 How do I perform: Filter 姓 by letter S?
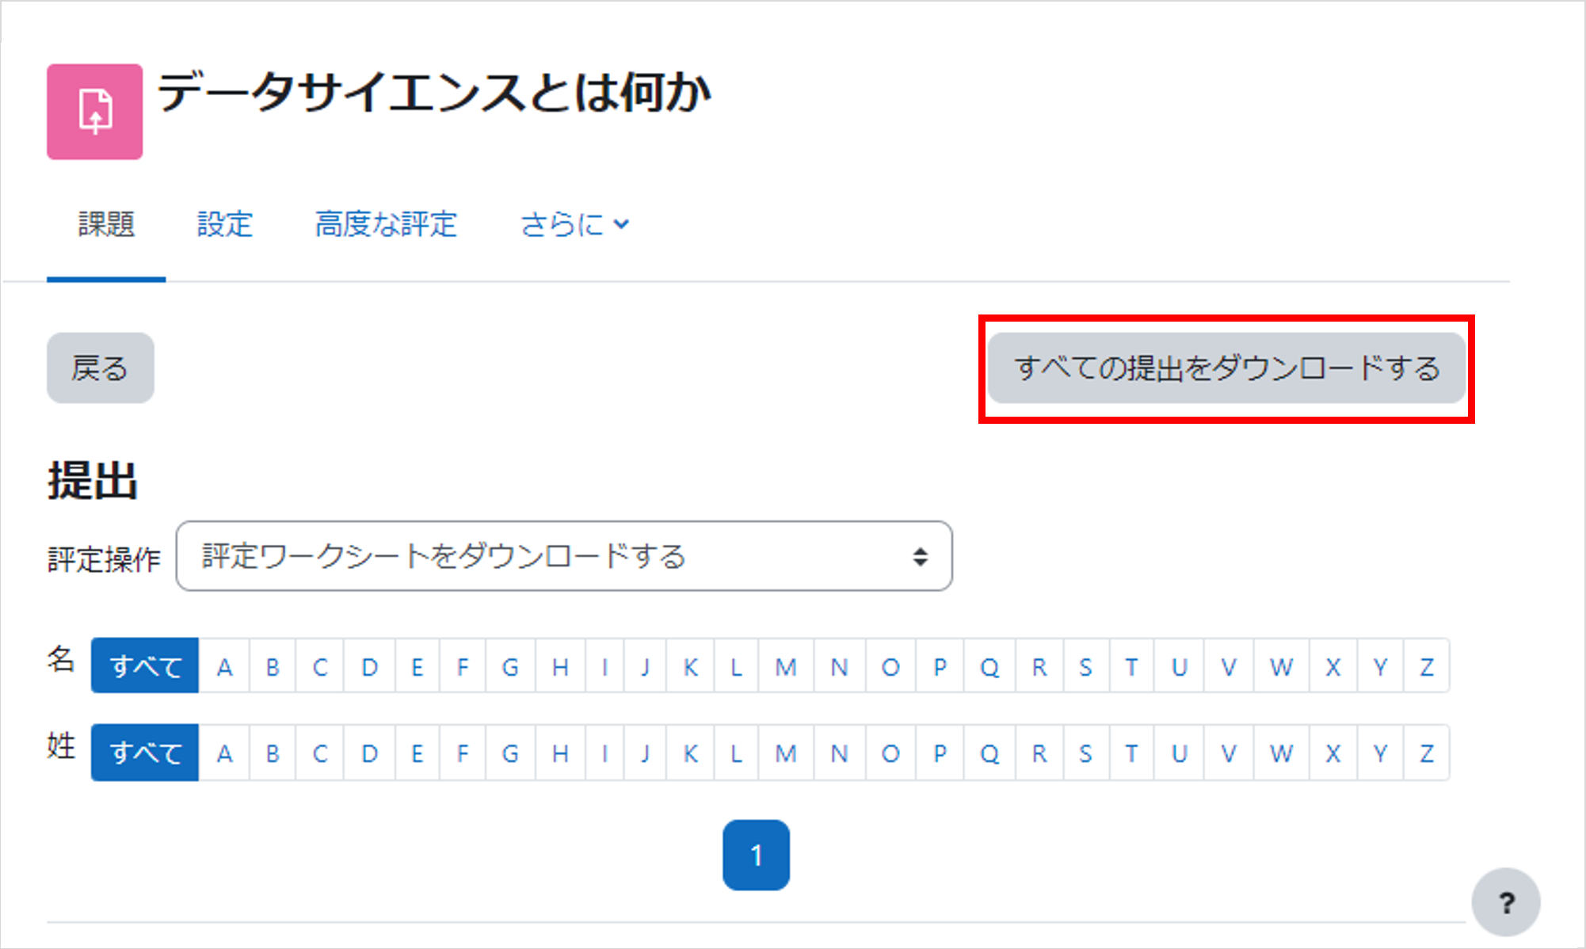(x=1085, y=752)
